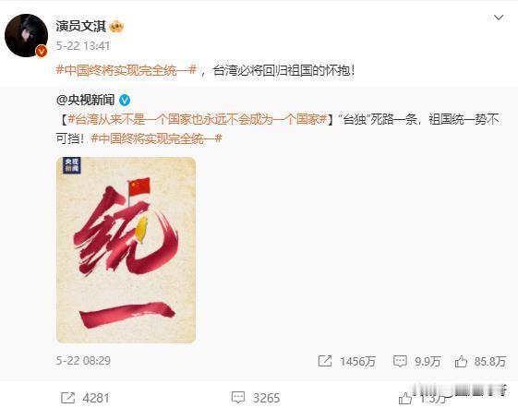This screenshot has height=408, width=518.
Task: Click the 5-22 13:41 post timestamp
Action: pos(83,45)
